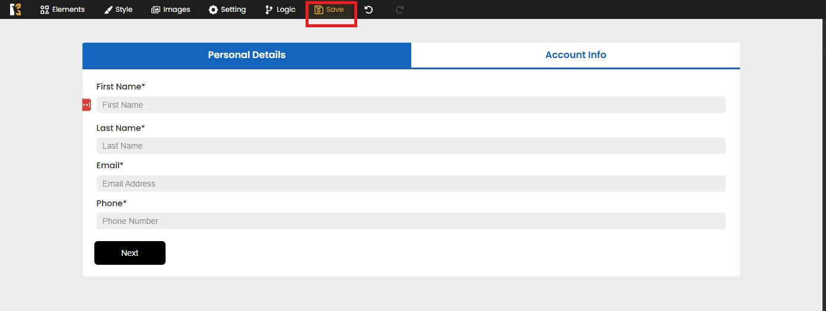
Task: Select the Email Address input field
Action: pos(411,184)
